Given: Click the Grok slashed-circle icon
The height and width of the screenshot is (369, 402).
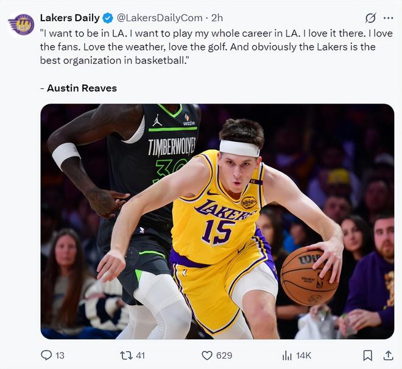Looking at the screenshot, I should pyautogui.click(x=370, y=18).
